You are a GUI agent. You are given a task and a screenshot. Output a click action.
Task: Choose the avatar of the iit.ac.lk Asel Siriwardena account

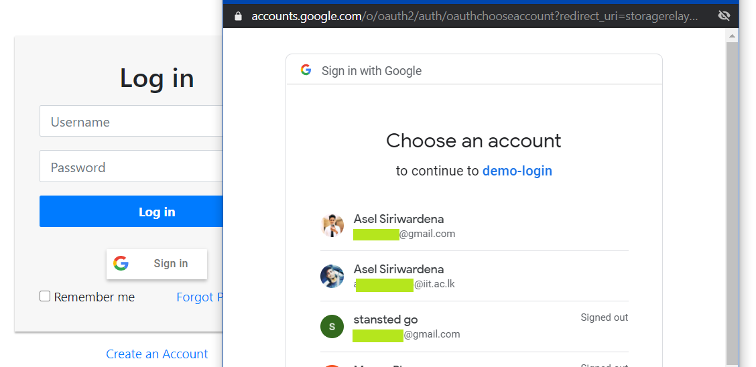click(x=332, y=277)
